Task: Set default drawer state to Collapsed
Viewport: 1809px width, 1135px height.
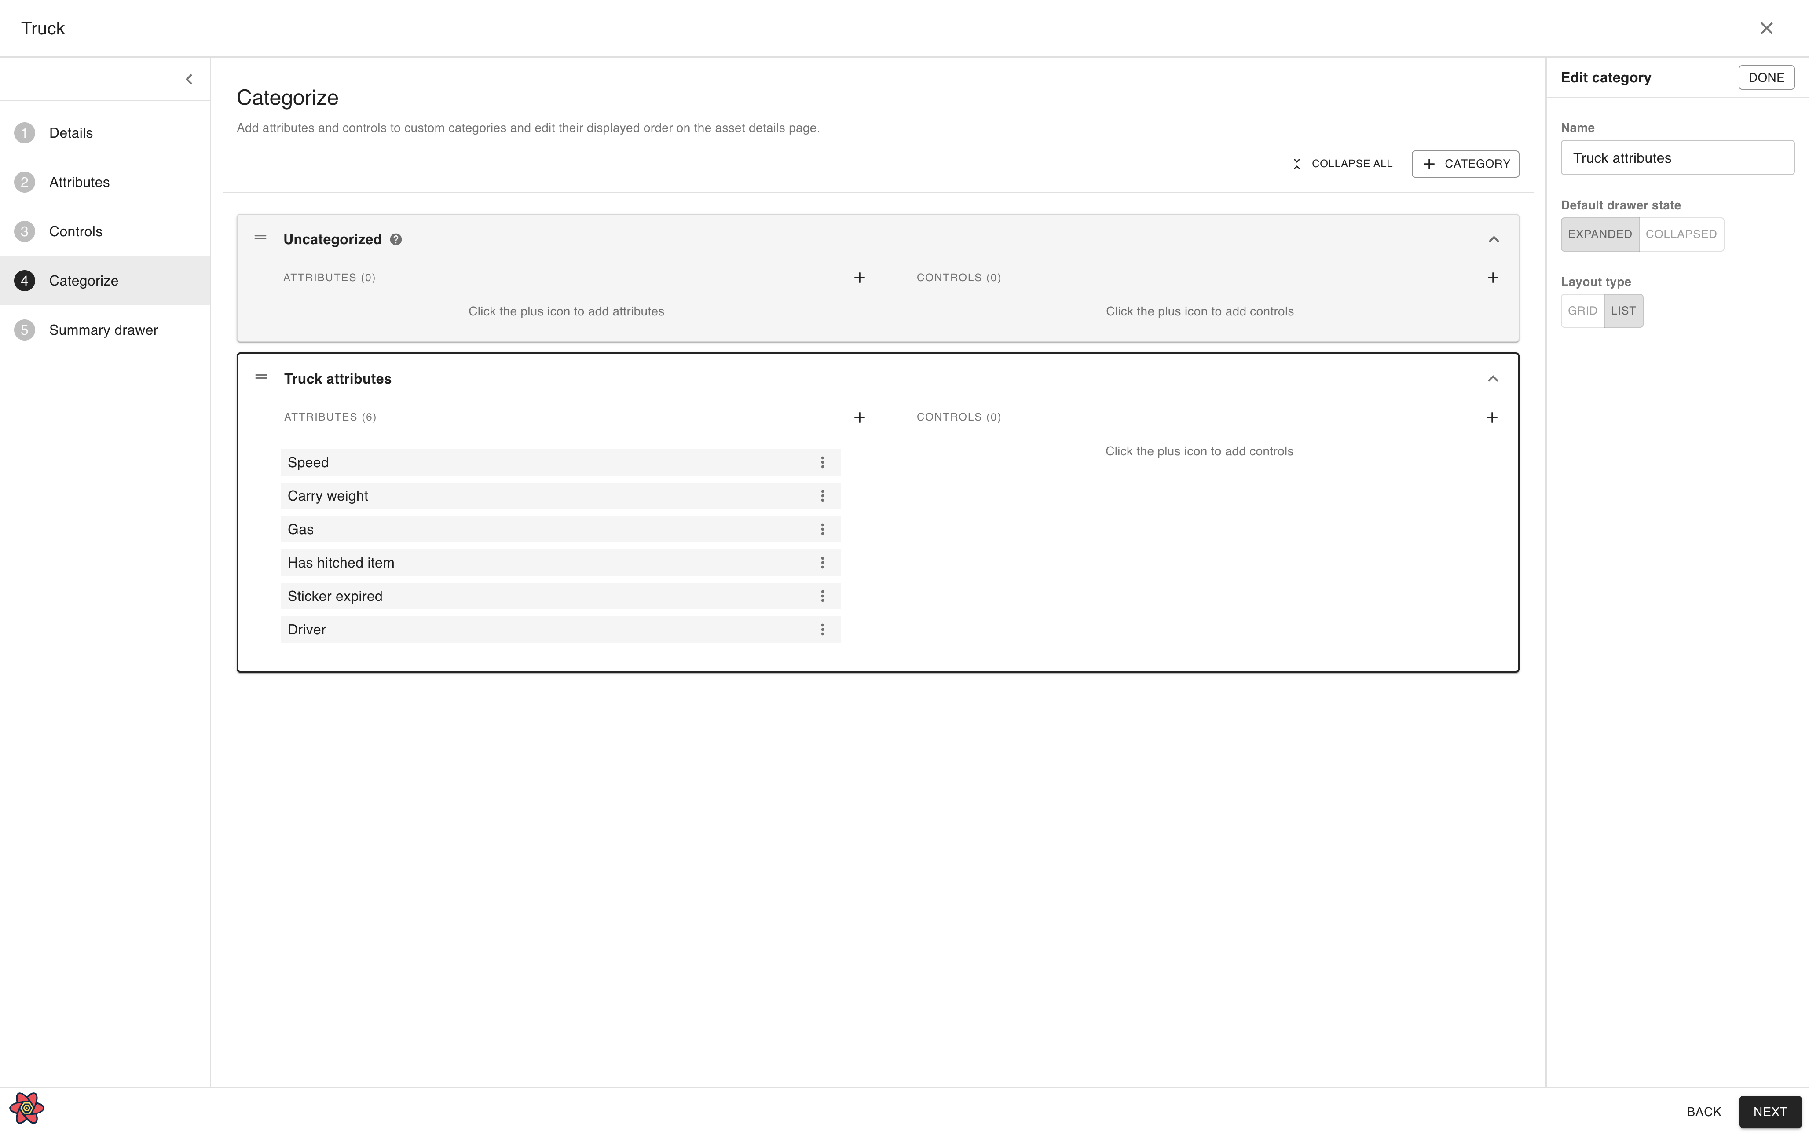Action: click(x=1681, y=234)
